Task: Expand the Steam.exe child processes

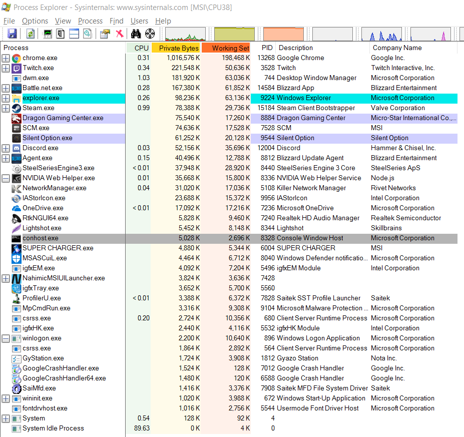Action: coord(6,108)
